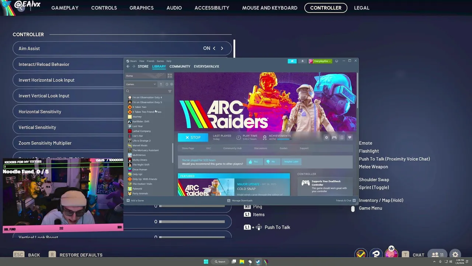Select Marvel Rivals in library list

point(140,146)
